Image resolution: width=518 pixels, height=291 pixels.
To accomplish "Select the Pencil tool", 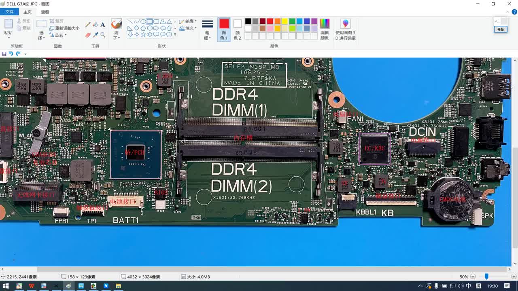I will tap(88, 25).
